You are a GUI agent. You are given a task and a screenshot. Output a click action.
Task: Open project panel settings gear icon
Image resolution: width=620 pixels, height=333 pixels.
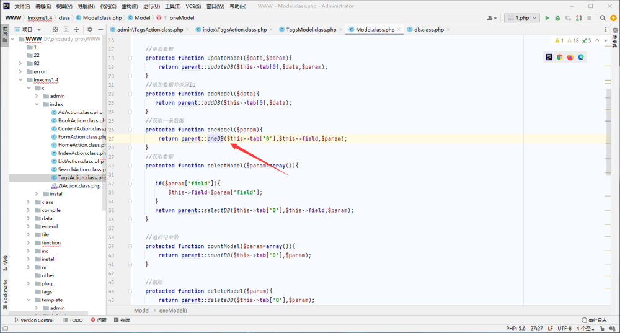click(90, 29)
